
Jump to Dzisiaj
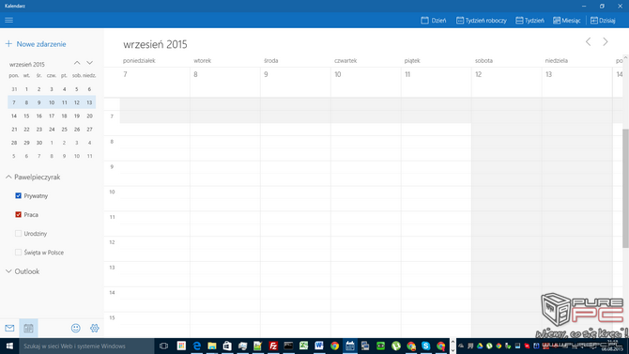603,20
